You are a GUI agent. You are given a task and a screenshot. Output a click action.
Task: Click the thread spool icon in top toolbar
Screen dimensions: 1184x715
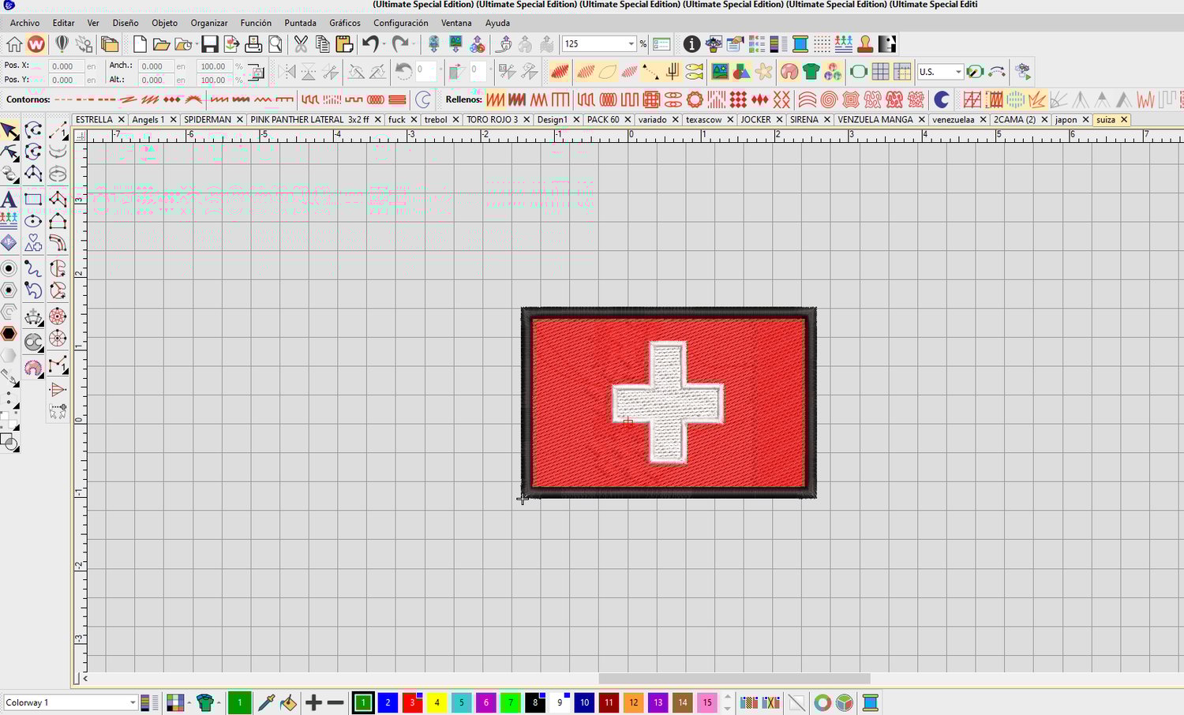800,44
